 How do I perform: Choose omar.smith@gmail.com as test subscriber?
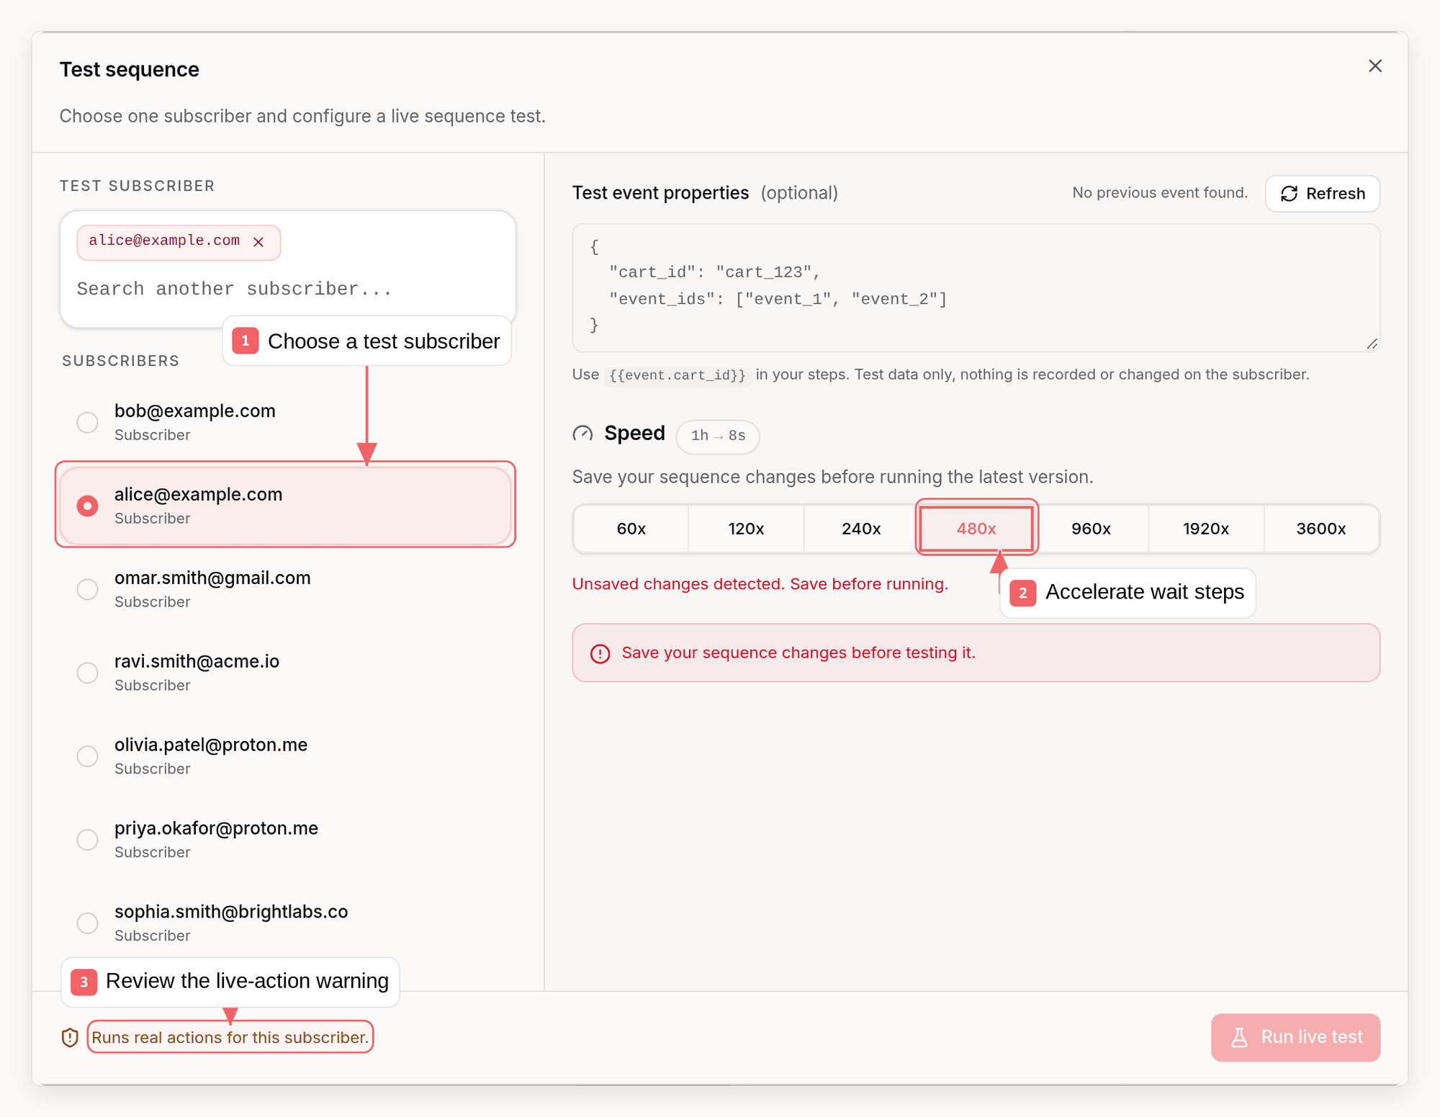point(88,589)
